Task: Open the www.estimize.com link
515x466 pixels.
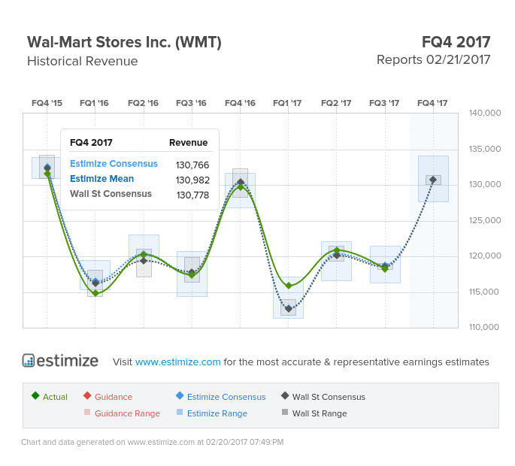Action: [177, 362]
